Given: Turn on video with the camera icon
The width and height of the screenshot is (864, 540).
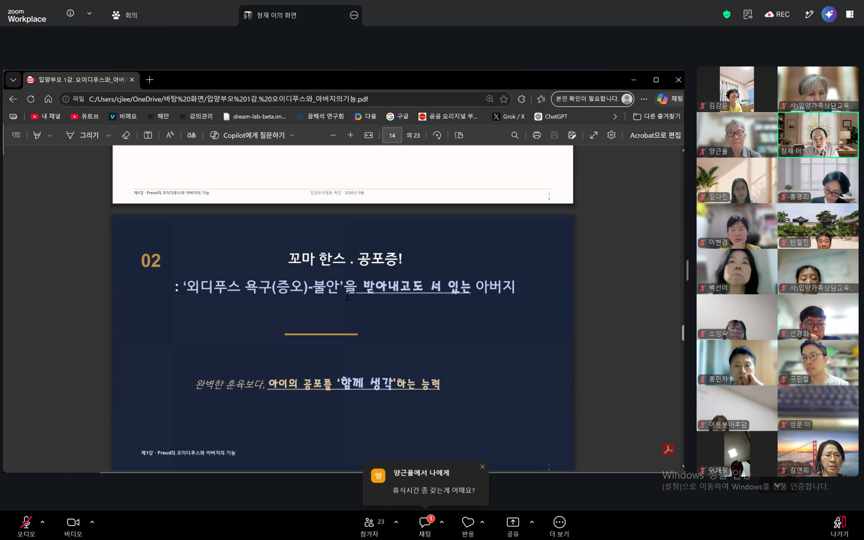Looking at the screenshot, I should (73, 522).
